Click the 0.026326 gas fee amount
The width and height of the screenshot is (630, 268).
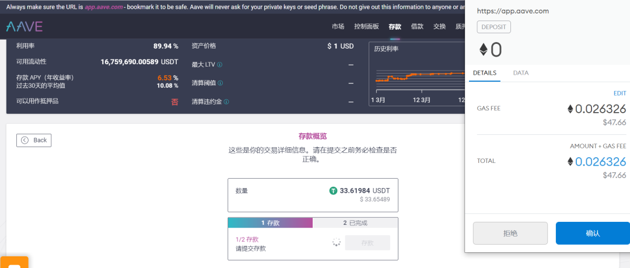tap(601, 109)
